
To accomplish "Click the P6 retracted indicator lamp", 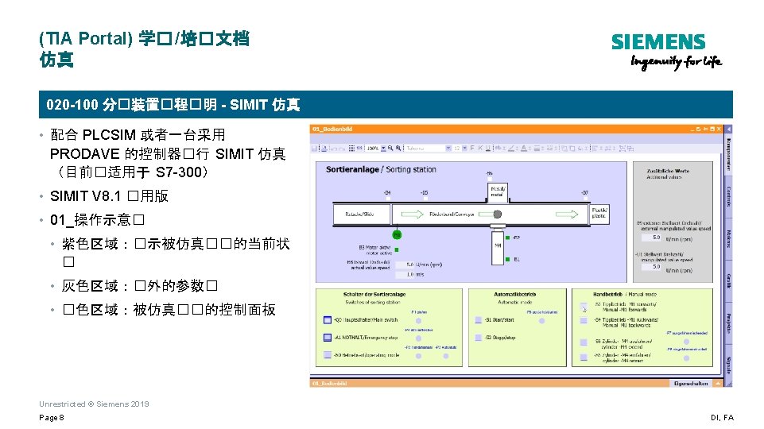I will pyautogui.click(x=686, y=358).
